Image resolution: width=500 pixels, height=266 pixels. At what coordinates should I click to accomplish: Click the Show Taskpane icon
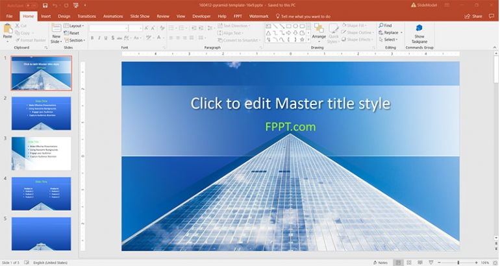[419, 33]
